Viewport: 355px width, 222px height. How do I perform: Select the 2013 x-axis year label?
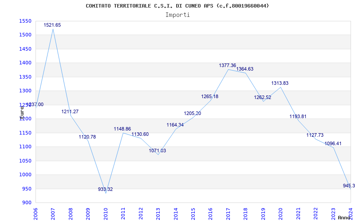click(158, 213)
